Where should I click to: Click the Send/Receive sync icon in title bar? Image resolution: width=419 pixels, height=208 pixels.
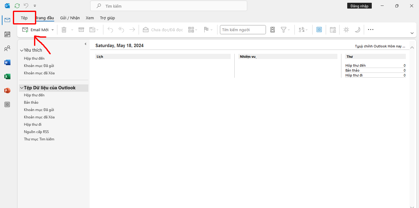tap(17, 6)
